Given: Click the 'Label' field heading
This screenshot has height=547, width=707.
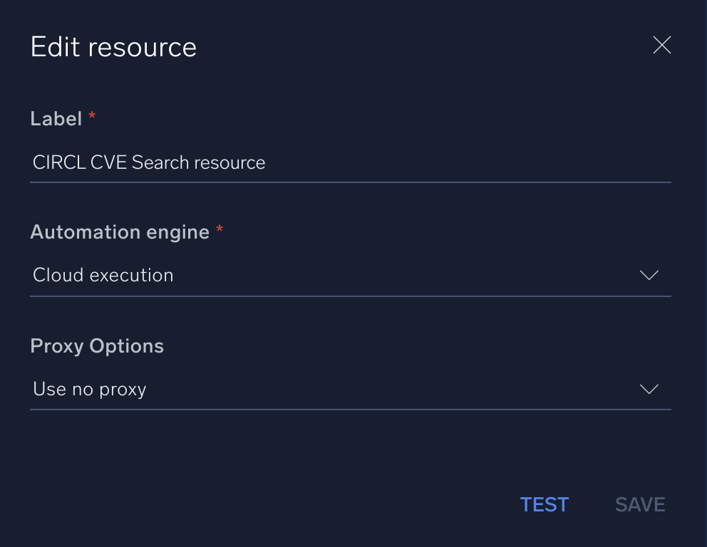Looking at the screenshot, I should 57,118.
